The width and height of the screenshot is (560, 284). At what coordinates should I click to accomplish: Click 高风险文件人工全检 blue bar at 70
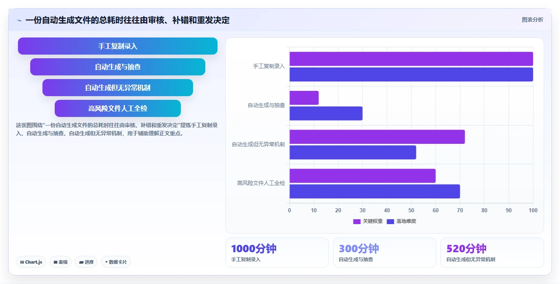pyautogui.click(x=375, y=192)
